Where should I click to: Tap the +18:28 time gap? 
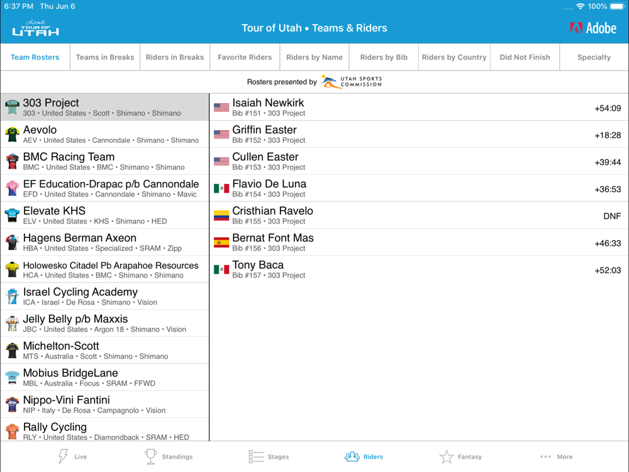pos(608,135)
